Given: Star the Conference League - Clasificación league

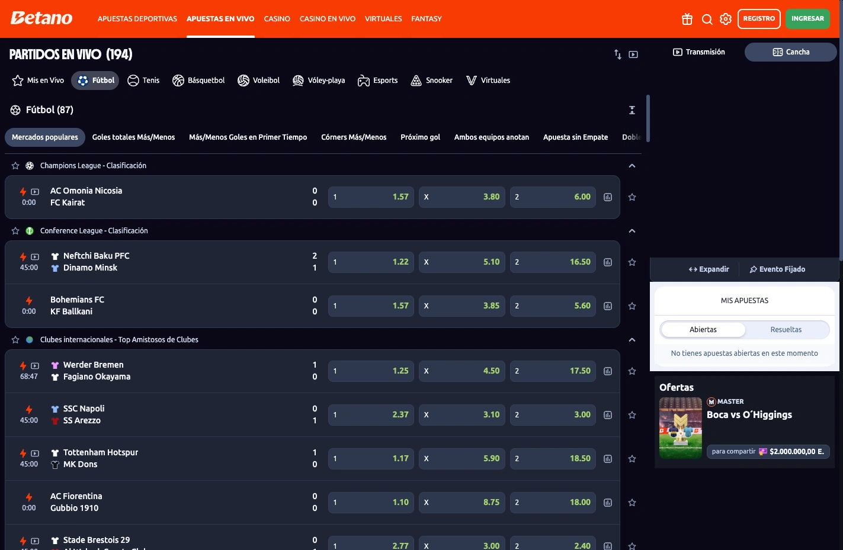Looking at the screenshot, I should [x=15, y=231].
